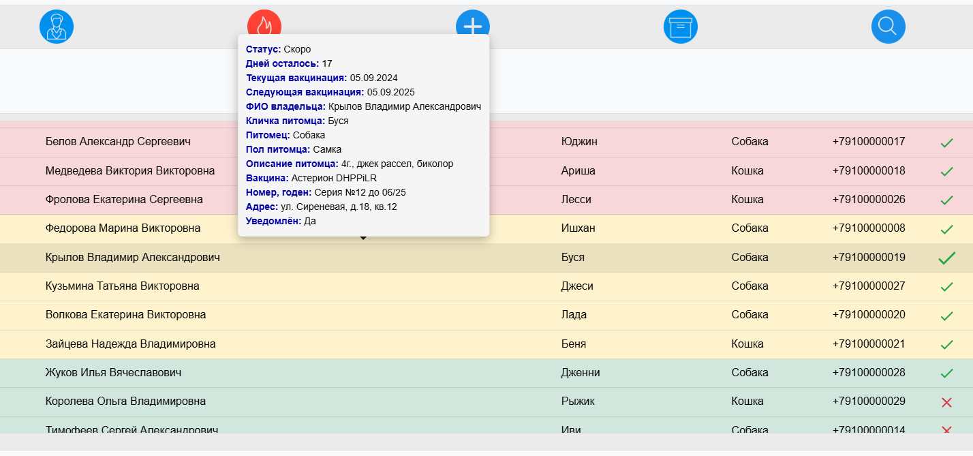Add a new record with plus icon

[473, 23]
